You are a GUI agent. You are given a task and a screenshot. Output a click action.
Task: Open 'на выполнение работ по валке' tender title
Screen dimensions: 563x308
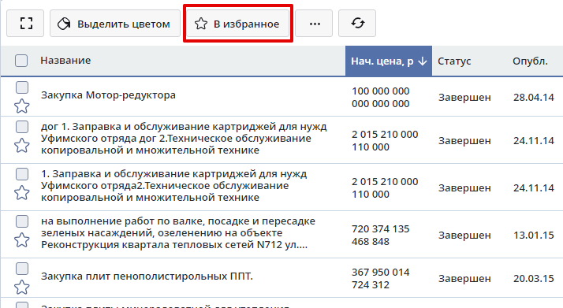click(178, 233)
